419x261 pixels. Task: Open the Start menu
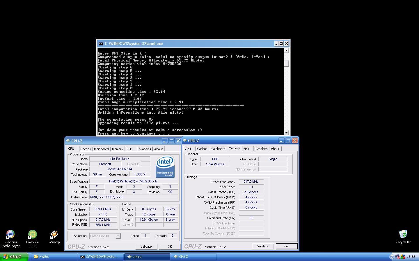tap(14, 257)
